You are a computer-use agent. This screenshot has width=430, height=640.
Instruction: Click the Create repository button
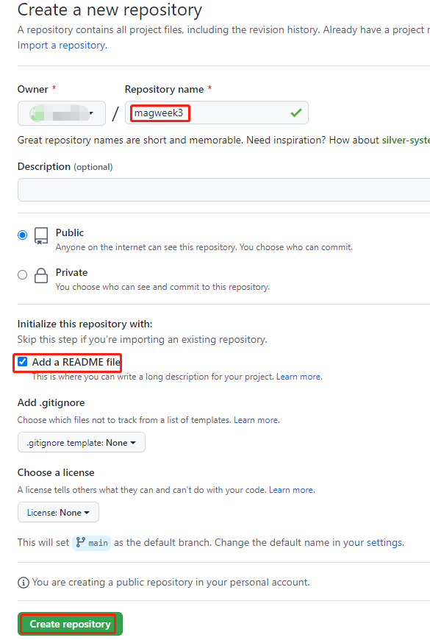click(x=70, y=624)
